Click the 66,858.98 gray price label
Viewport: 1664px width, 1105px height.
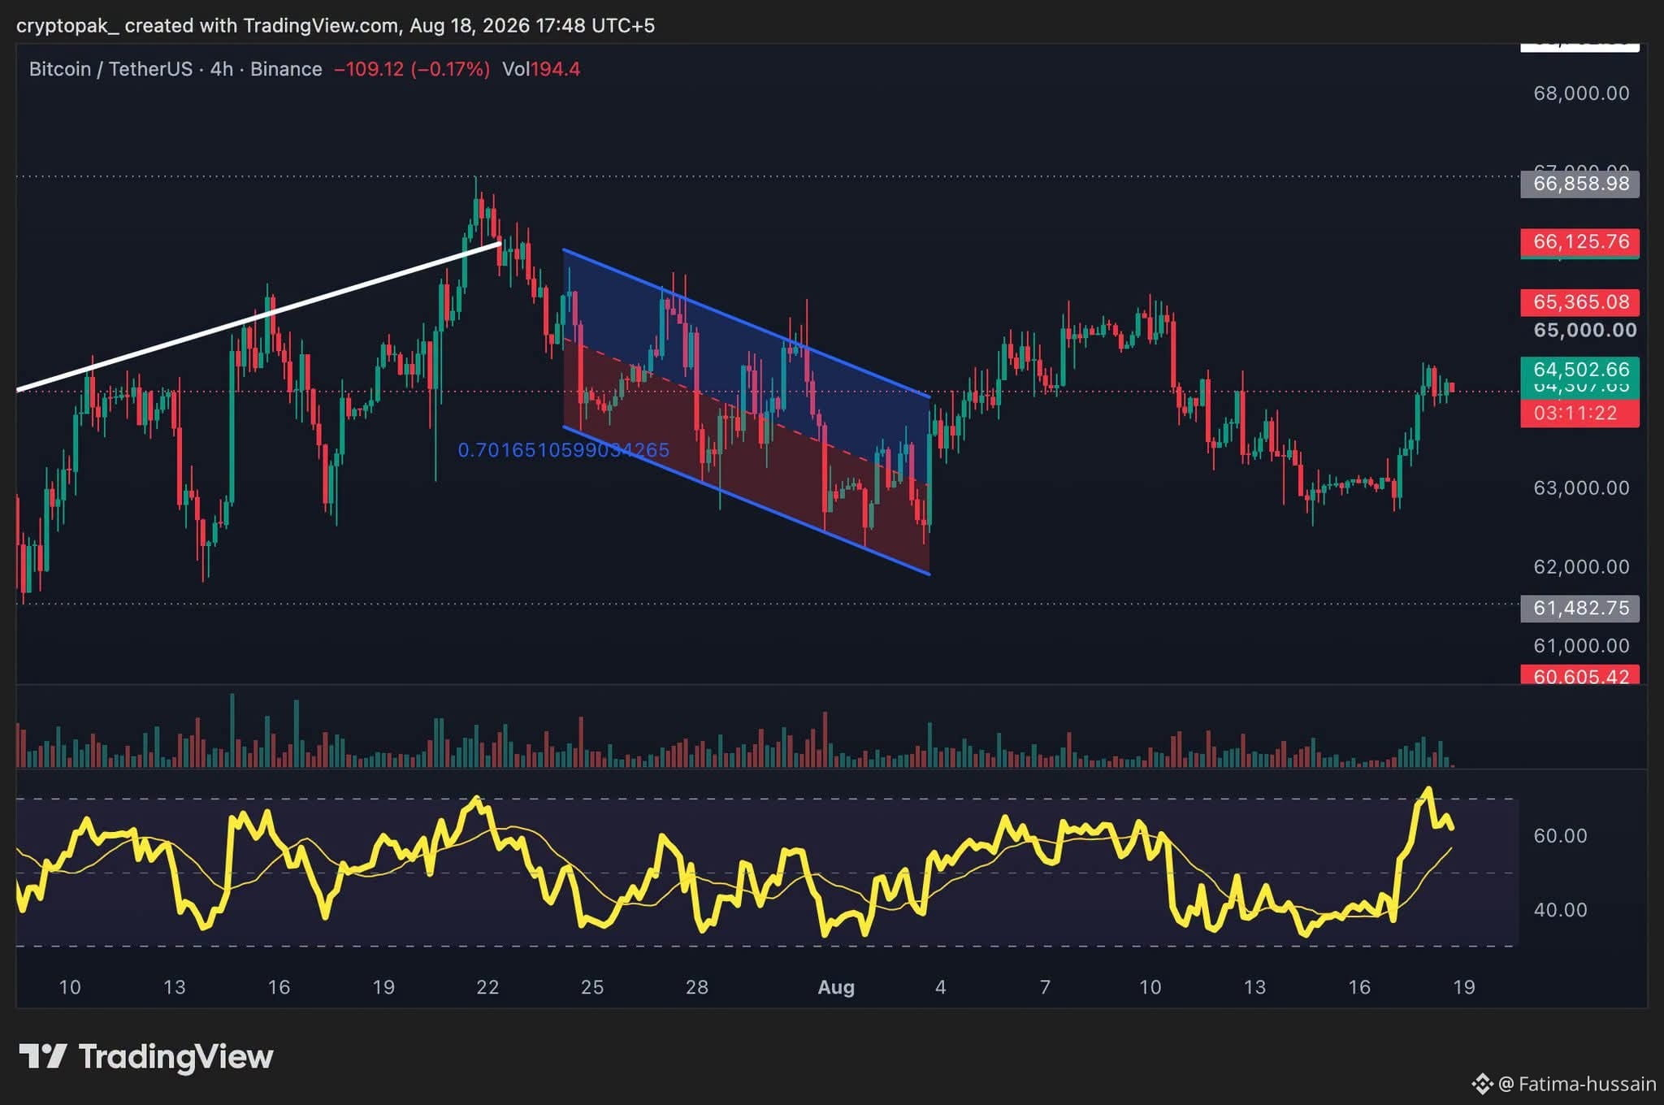(x=1580, y=184)
